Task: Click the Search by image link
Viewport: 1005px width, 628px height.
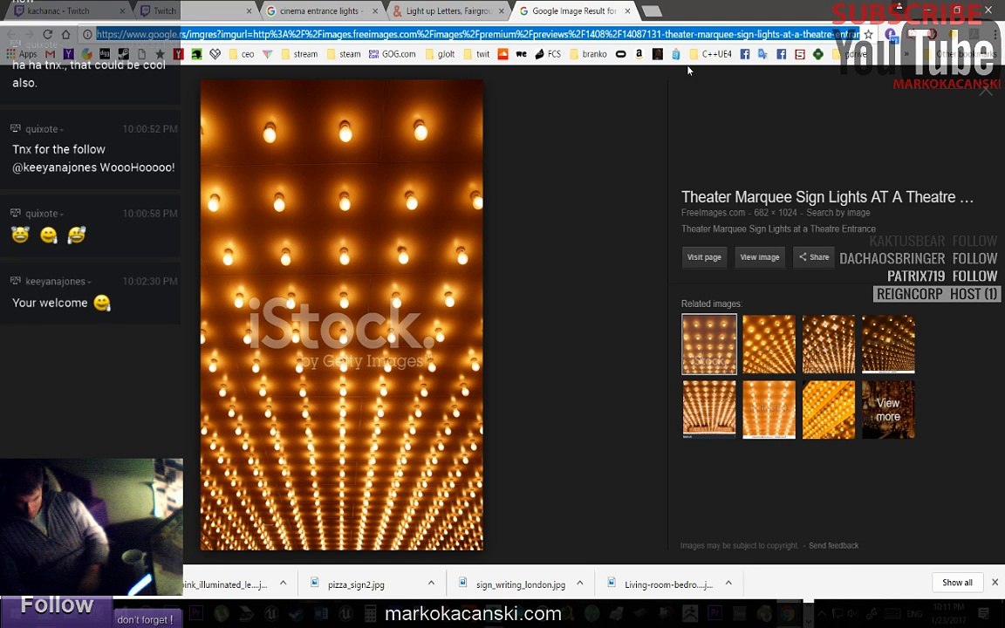Action: [837, 213]
